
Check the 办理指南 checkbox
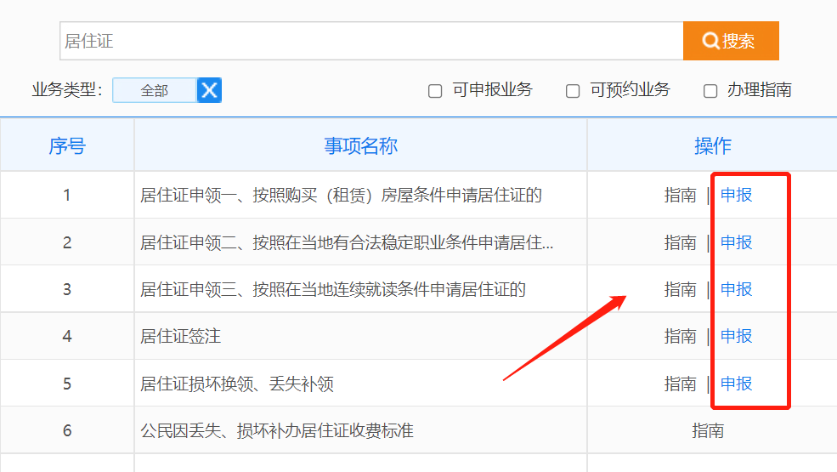point(710,91)
